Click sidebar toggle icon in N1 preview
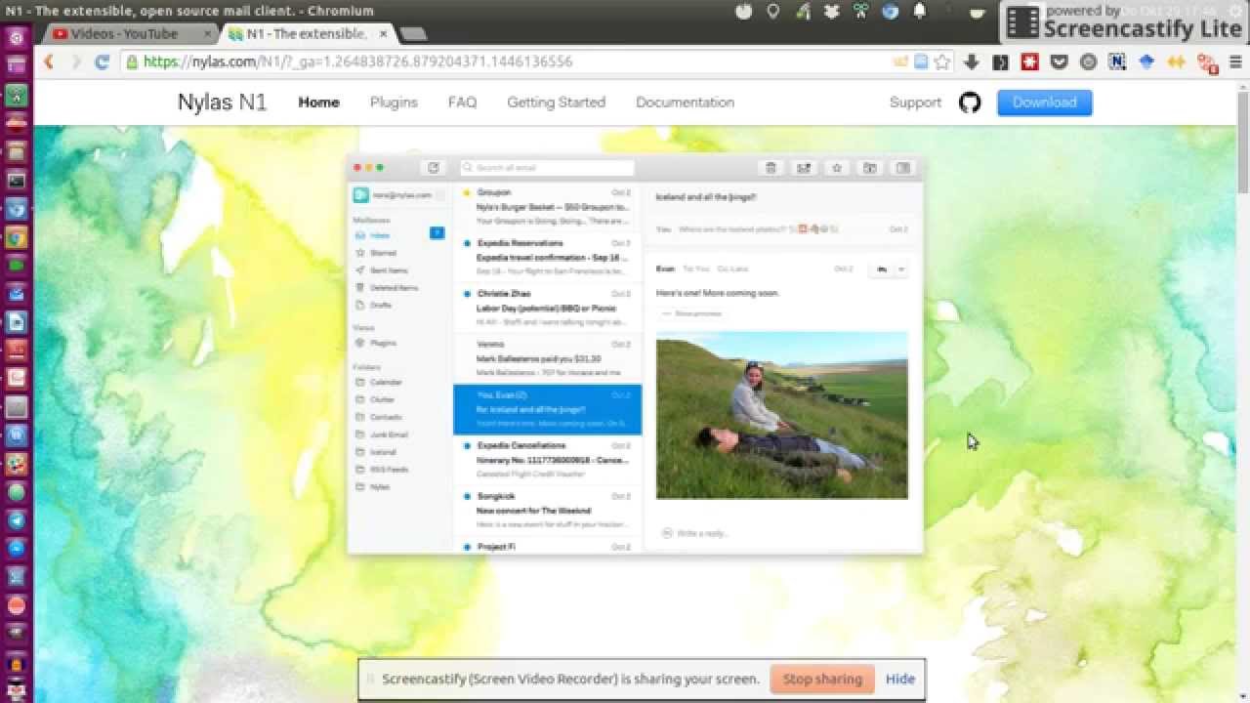This screenshot has width=1250, height=703. click(x=903, y=168)
